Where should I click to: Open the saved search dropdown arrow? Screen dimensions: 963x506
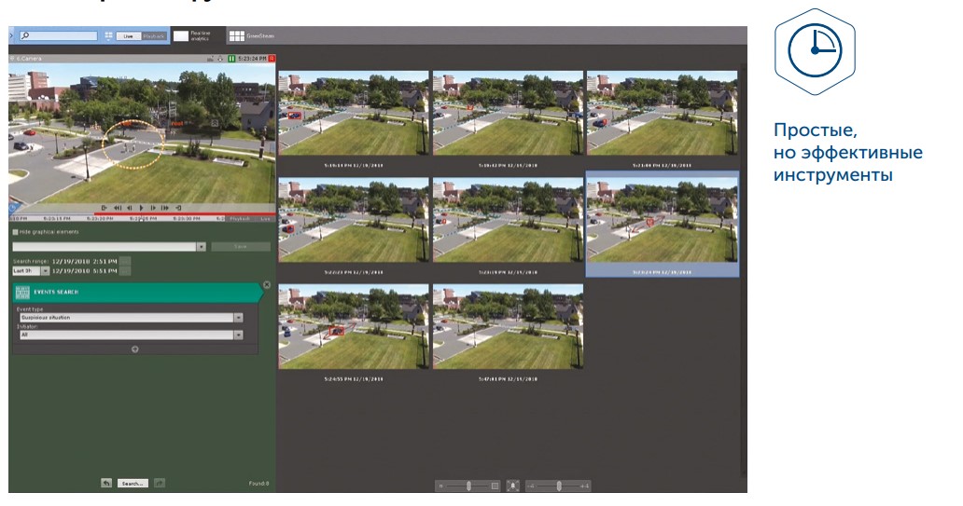click(x=201, y=247)
